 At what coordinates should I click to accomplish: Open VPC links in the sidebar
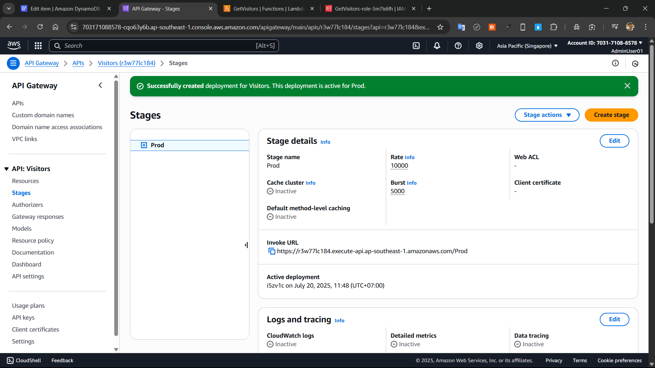point(24,139)
